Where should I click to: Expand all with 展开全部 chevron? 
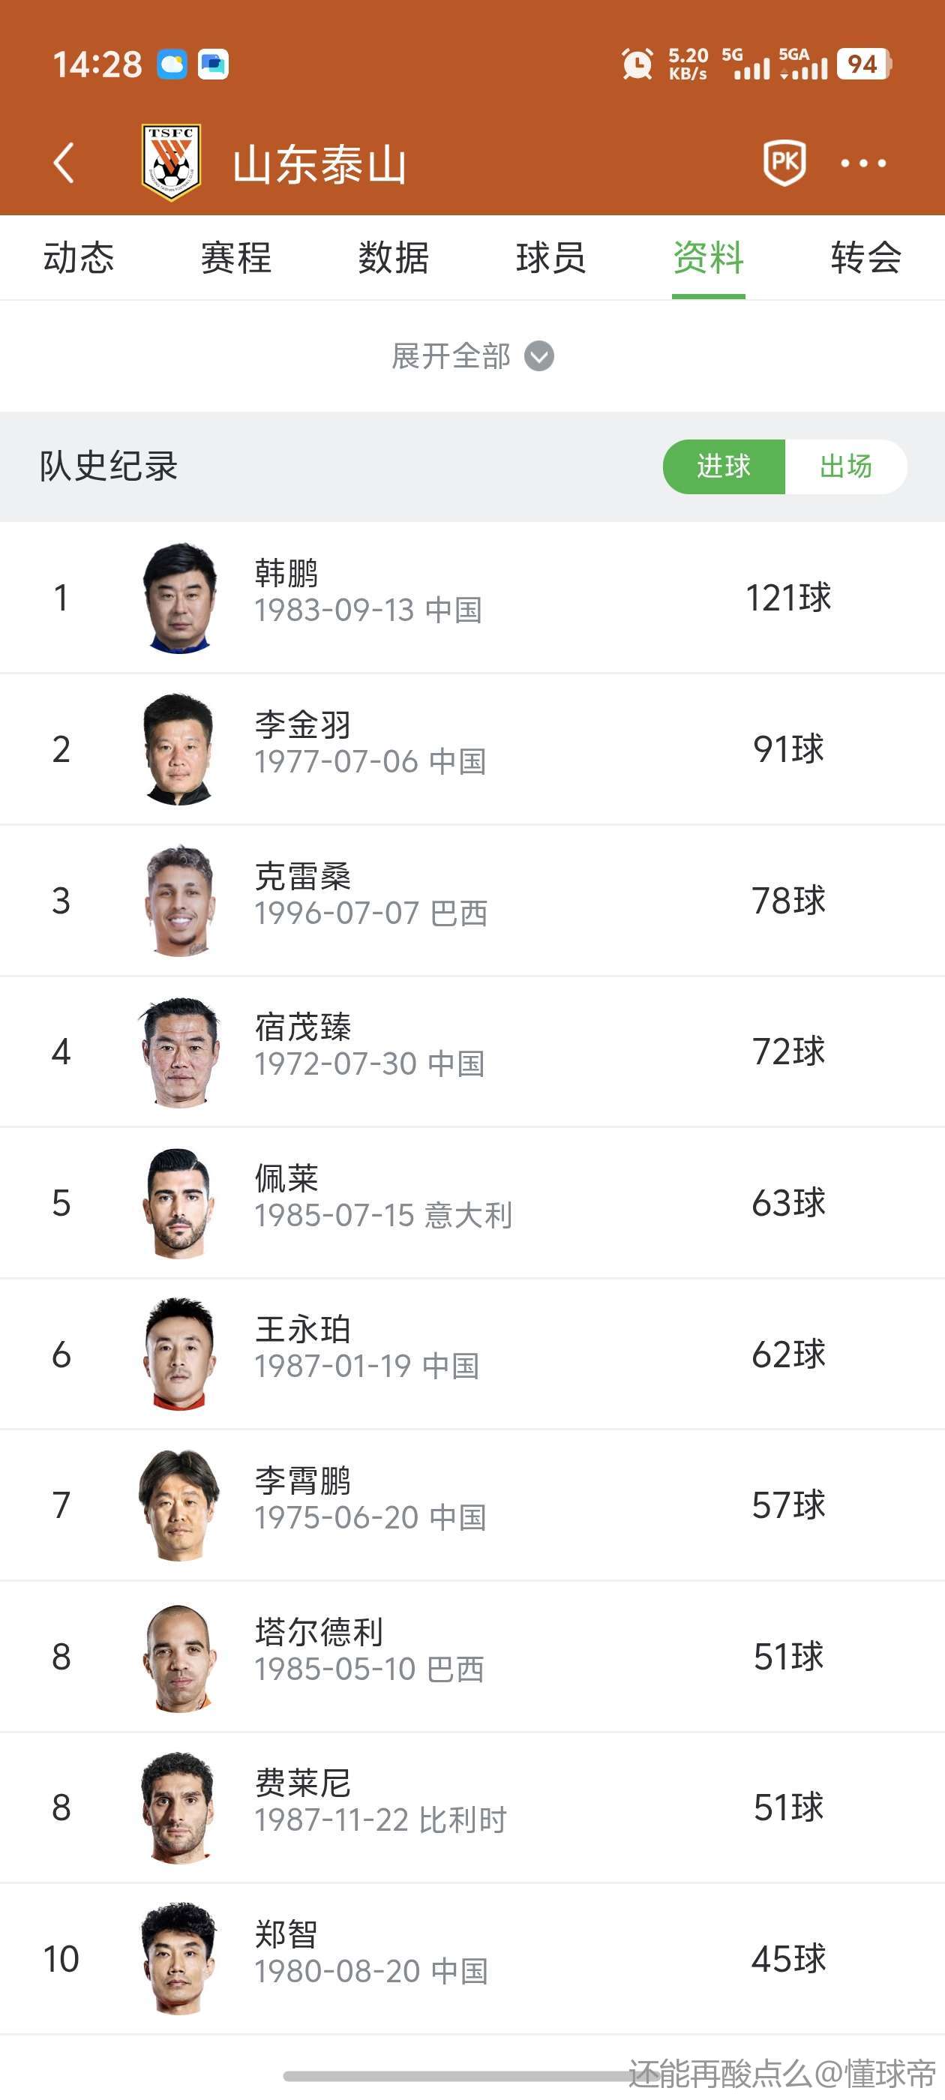click(x=473, y=356)
